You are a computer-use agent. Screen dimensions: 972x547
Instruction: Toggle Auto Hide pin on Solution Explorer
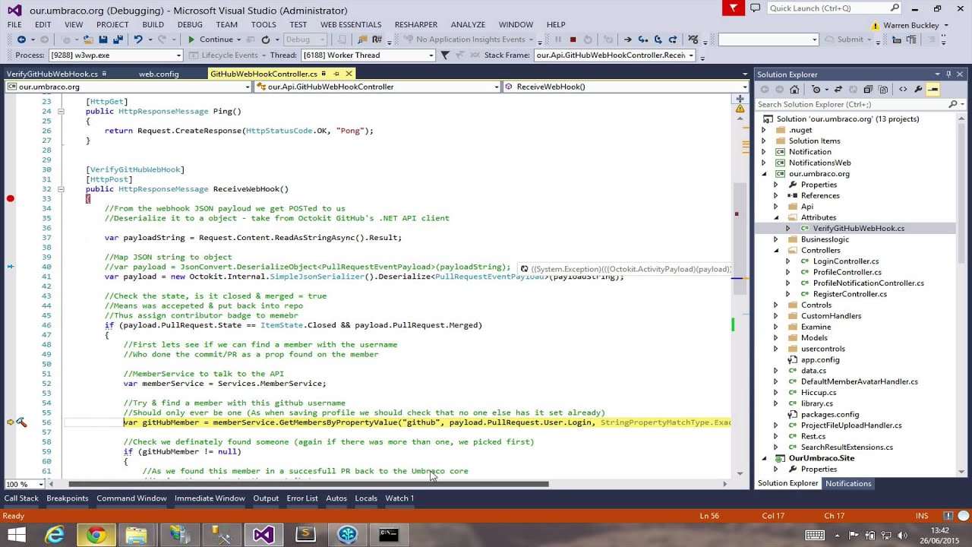(x=948, y=74)
